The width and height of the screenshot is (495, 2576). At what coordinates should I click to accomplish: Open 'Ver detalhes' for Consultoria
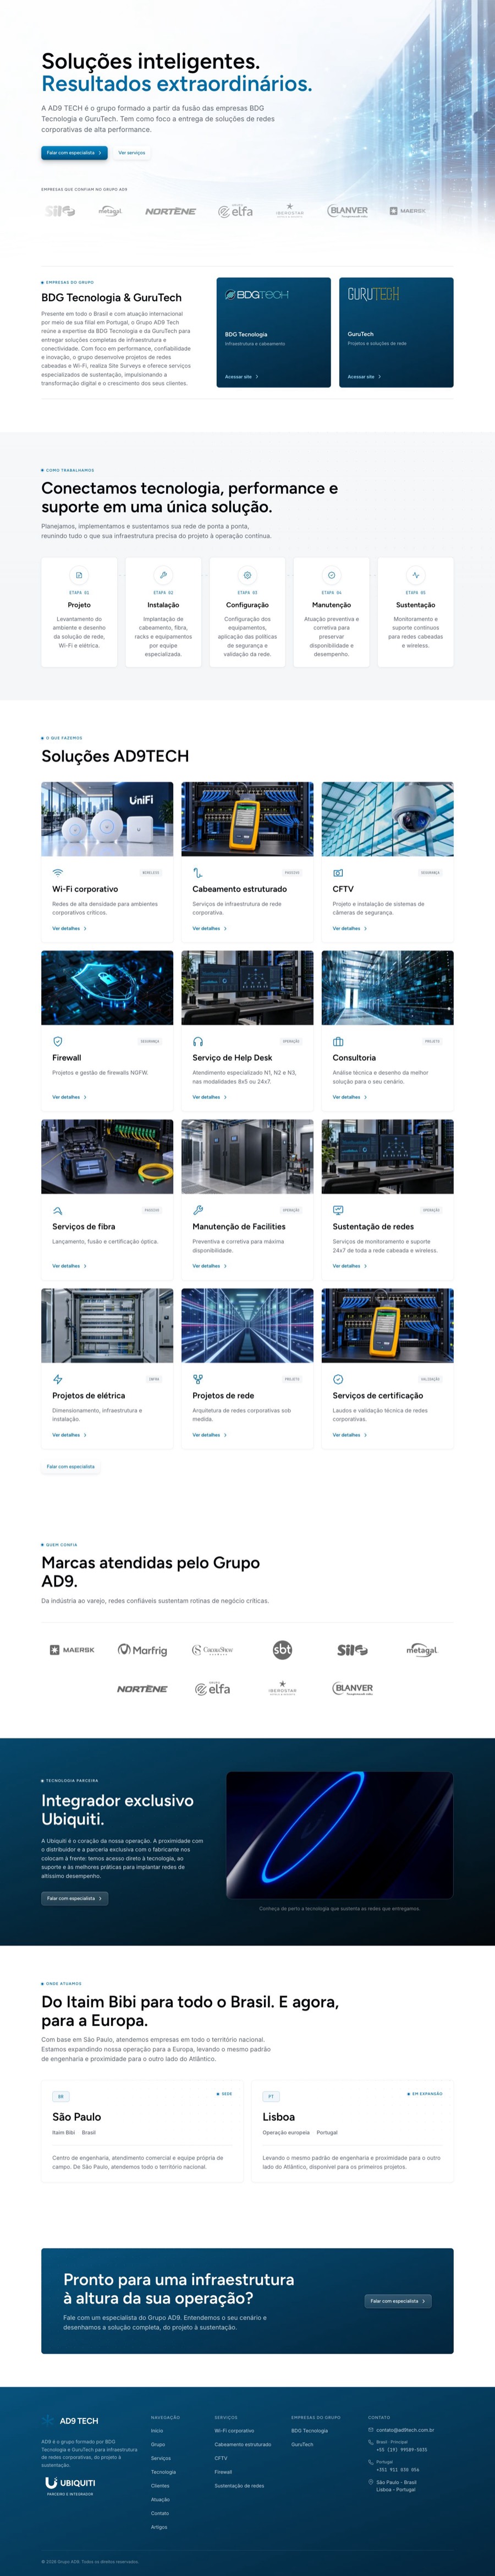[349, 1097]
